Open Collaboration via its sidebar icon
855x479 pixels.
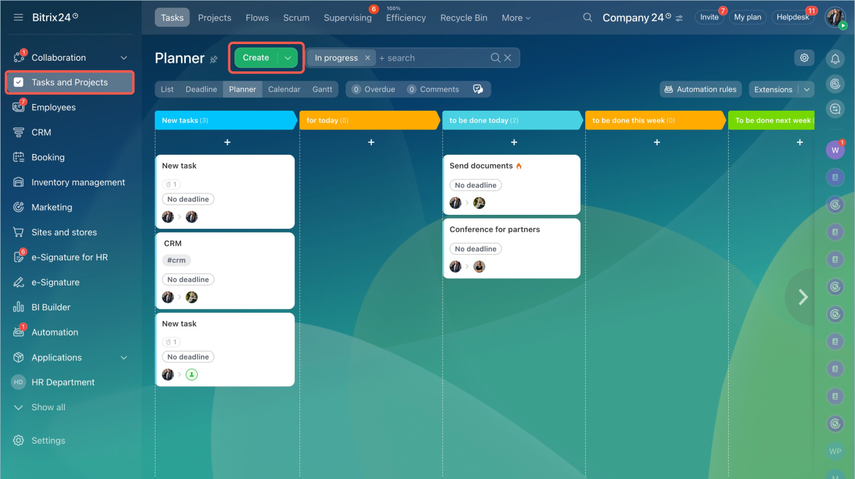click(x=19, y=57)
